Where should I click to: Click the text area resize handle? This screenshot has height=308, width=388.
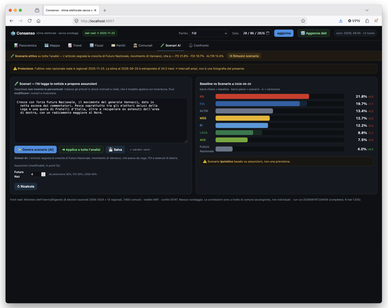(x=186, y=141)
